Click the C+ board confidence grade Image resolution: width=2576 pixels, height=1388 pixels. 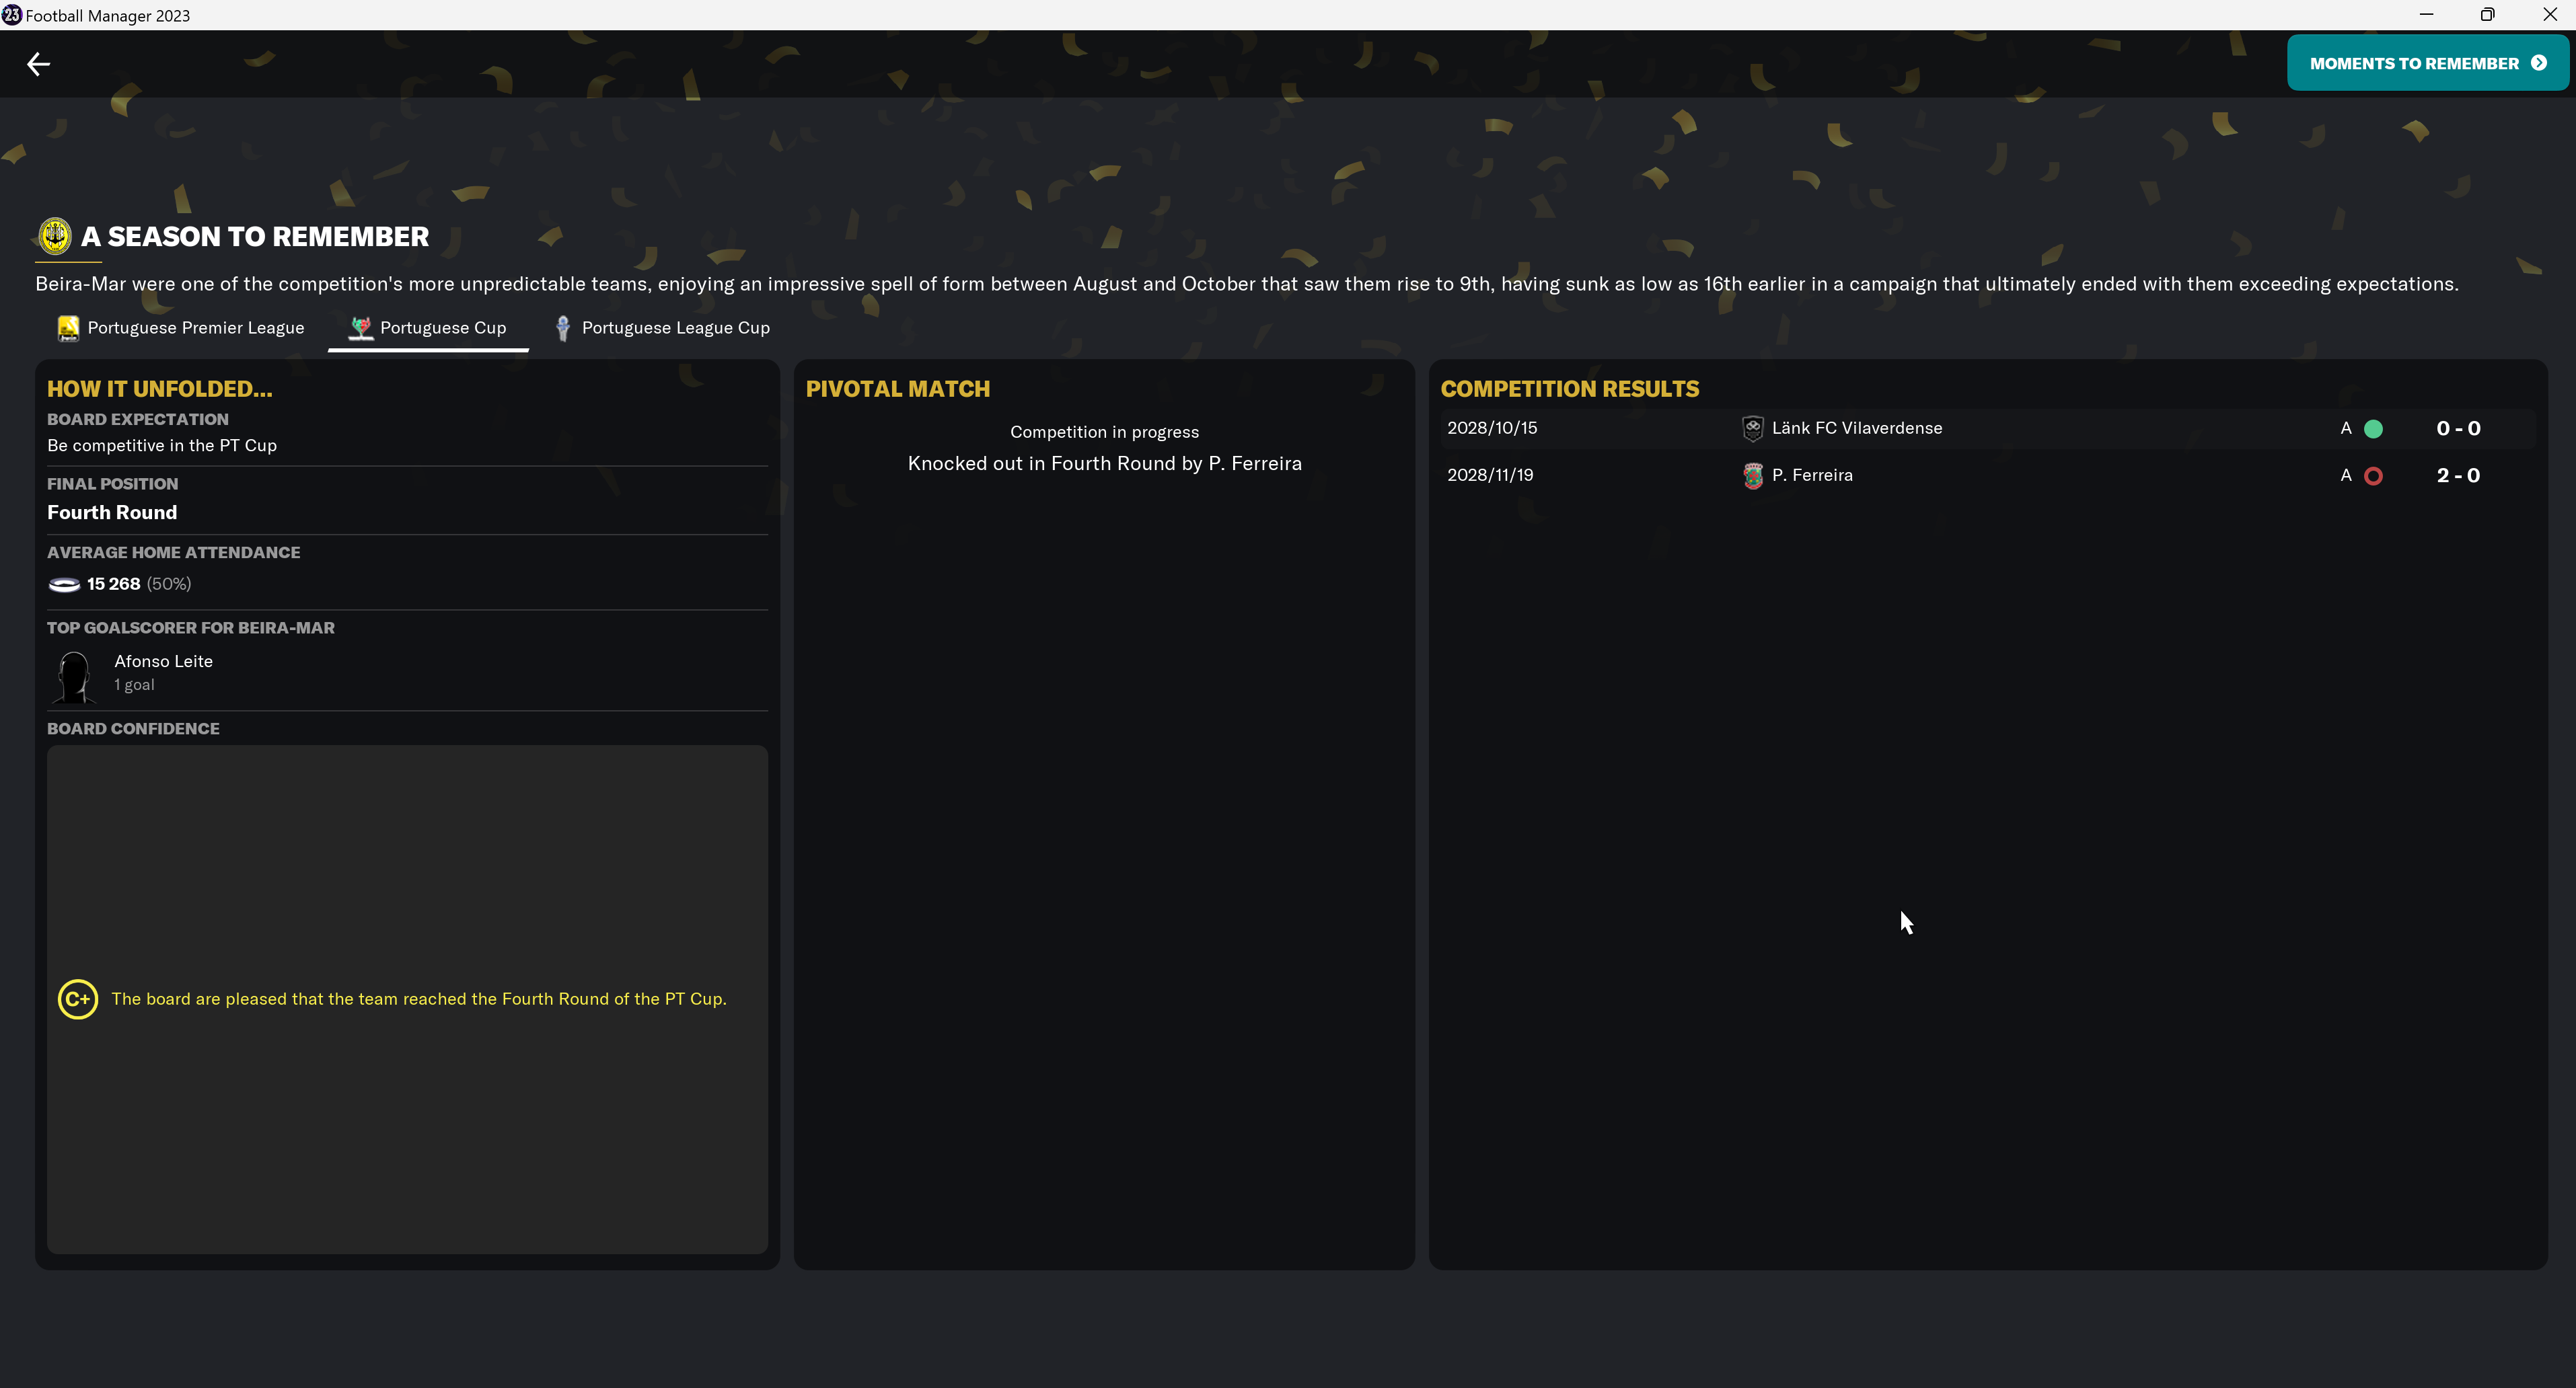[78, 998]
